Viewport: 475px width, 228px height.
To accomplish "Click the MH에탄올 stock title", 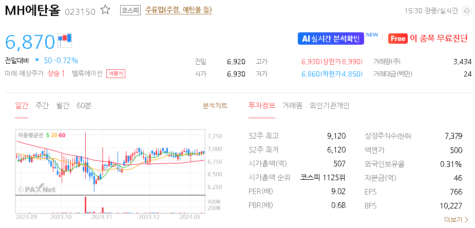I will [32, 11].
